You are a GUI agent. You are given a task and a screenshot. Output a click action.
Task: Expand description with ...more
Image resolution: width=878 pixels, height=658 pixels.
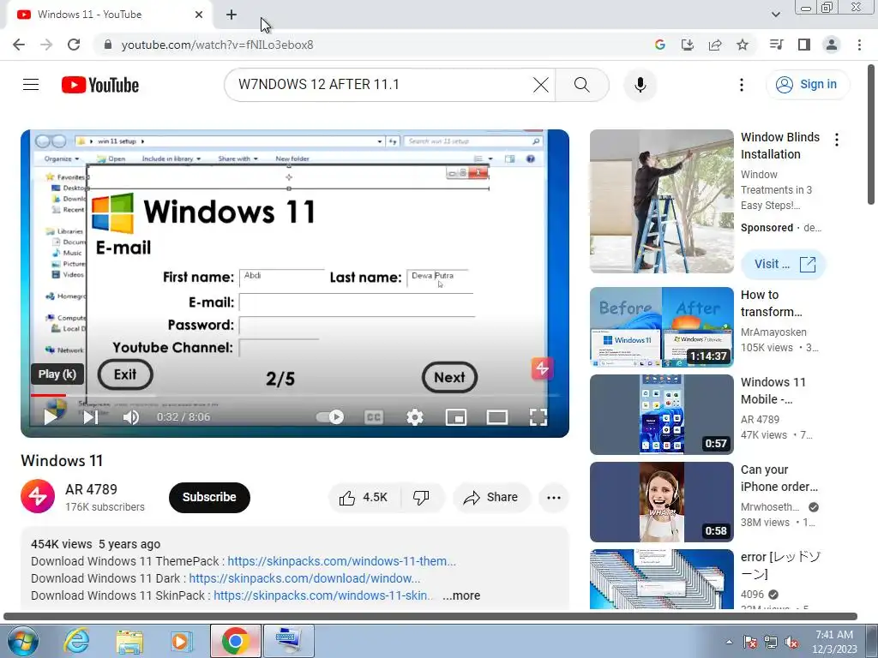pyautogui.click(x=461, y=596)
